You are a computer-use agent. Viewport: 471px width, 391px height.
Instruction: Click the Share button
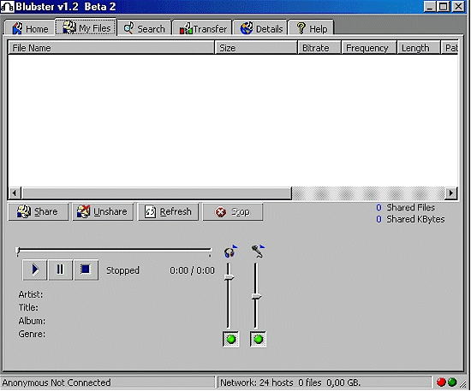pos(39,212)
